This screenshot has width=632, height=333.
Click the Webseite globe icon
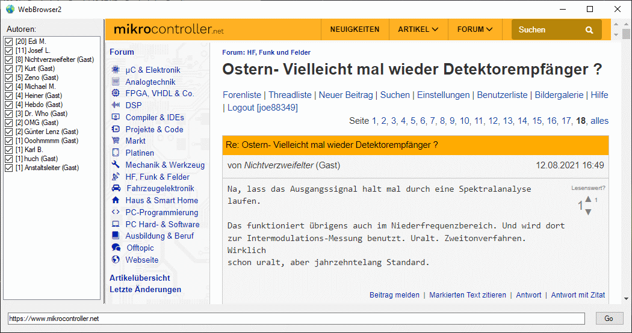click(x=116, y=260)
